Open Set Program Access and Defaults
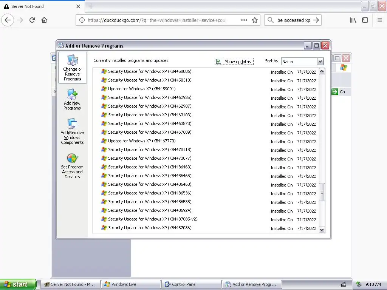387x290 pixels. click(x=72, y=166)
